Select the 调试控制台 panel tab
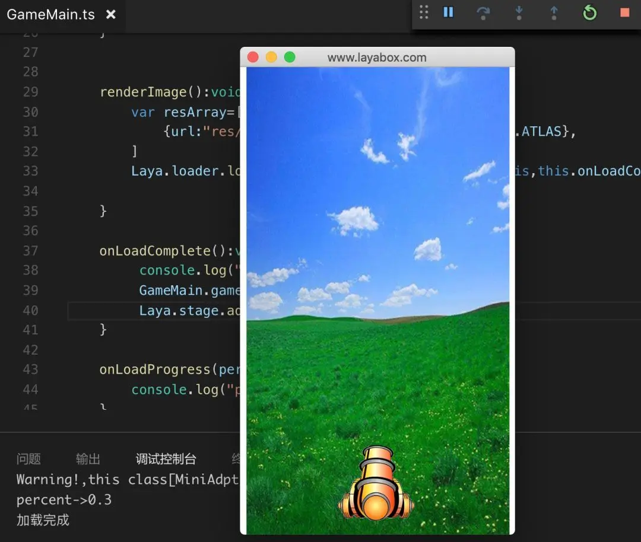641x542 pixels. pos(166,458)
